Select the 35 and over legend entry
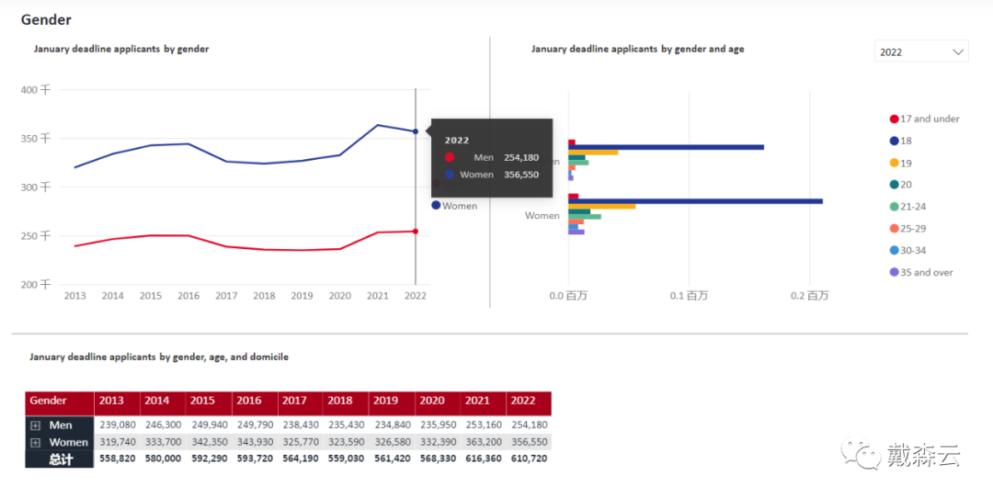Screen dimensions: 993x499 [921, 272]
